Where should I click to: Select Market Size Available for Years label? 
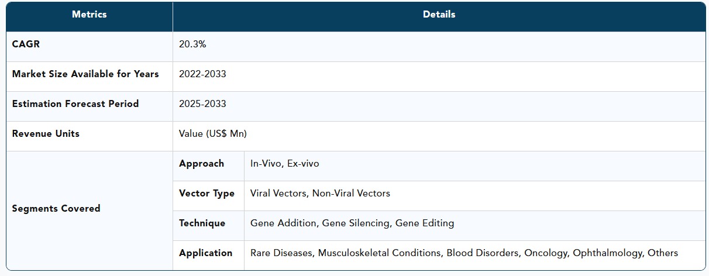coord(85,74)
